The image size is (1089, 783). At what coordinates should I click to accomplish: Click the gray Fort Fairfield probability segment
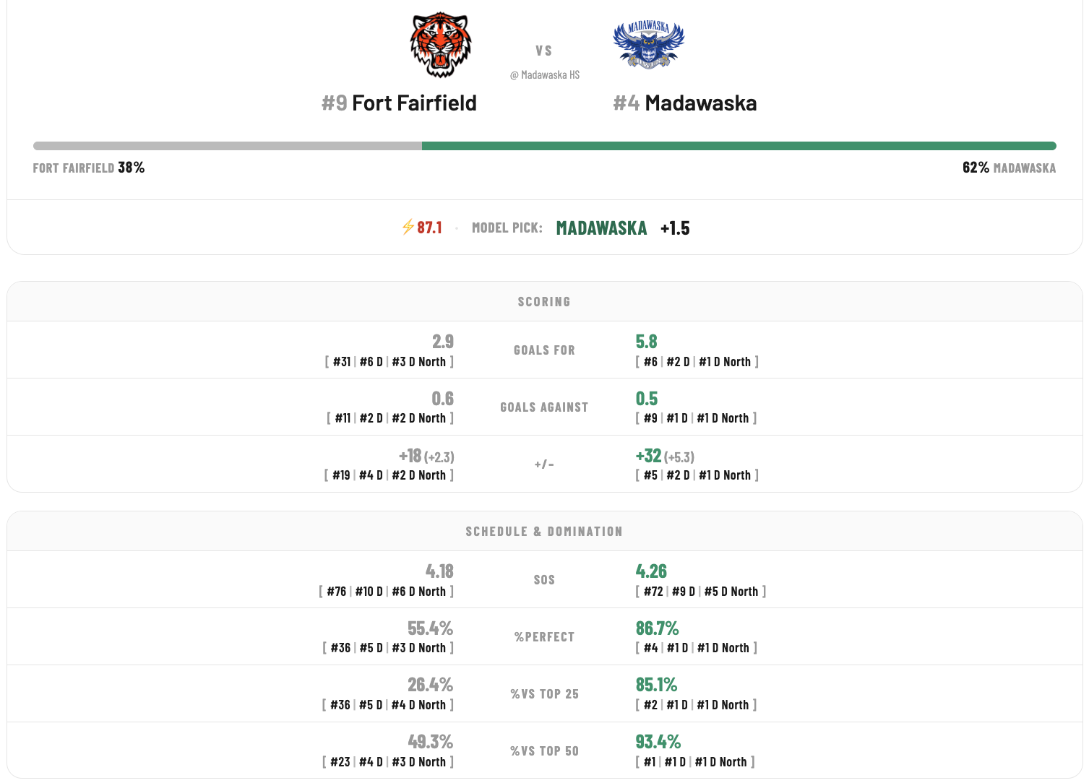[228, 146]
